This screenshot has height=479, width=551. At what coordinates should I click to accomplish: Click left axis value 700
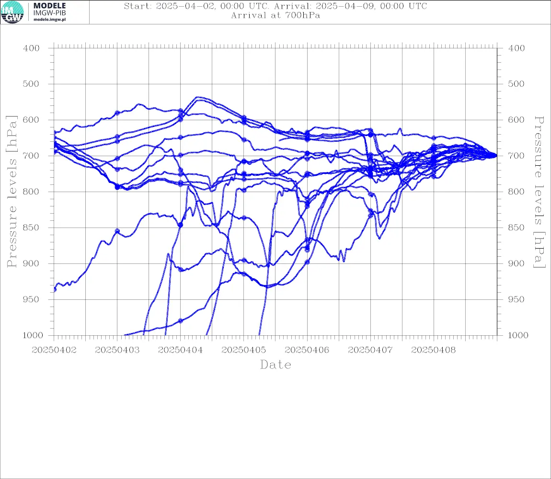pos(31,156)
